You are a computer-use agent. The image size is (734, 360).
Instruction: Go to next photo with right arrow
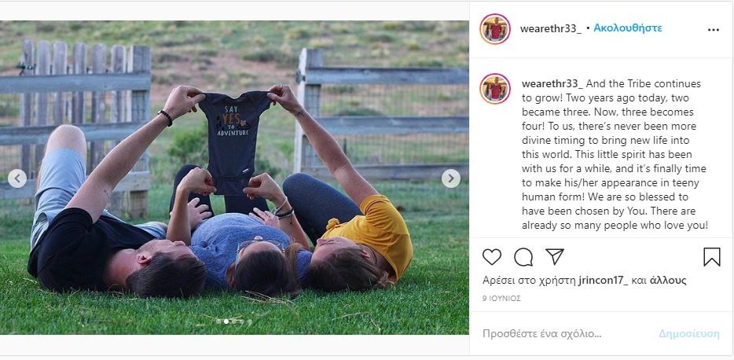point(451,178)
